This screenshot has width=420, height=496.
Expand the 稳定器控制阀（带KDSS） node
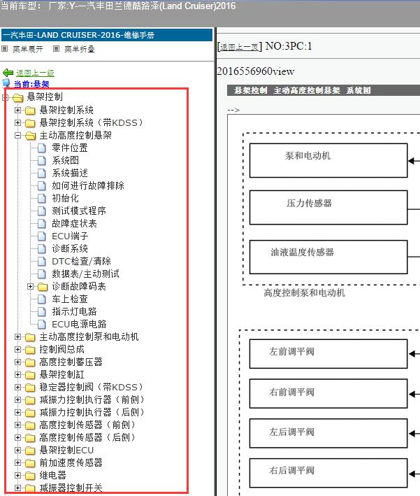17,387
